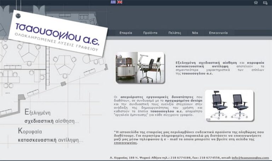Click the contact icon in top-right corner
This screenshot has height=161, width=272.
click(265, 2)
